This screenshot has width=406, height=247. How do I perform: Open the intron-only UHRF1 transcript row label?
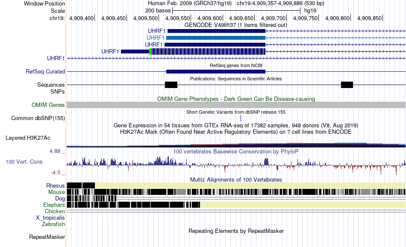(56, 58)
